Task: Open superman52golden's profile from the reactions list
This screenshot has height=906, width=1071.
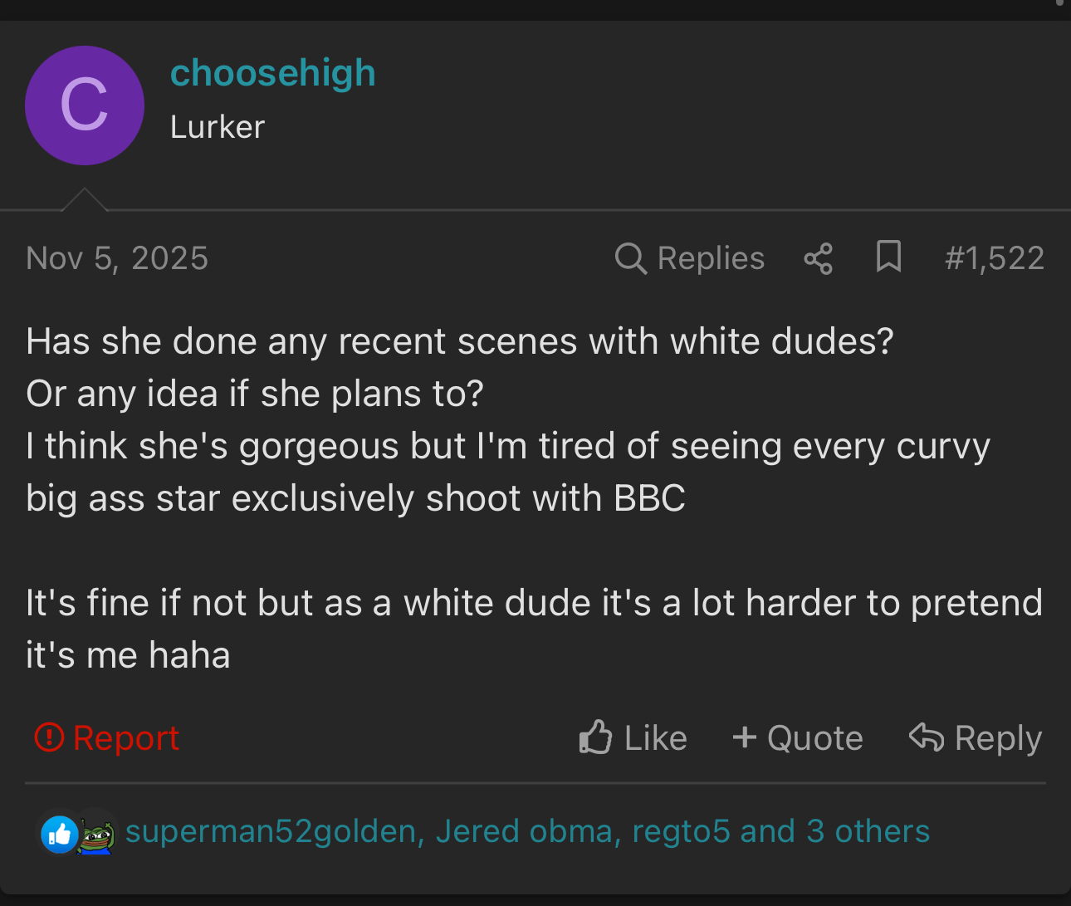Action: [x=270, y=831]
